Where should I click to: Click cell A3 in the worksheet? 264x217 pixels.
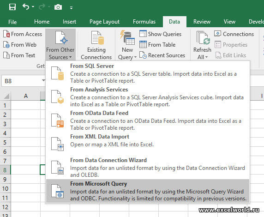(25, 124)
